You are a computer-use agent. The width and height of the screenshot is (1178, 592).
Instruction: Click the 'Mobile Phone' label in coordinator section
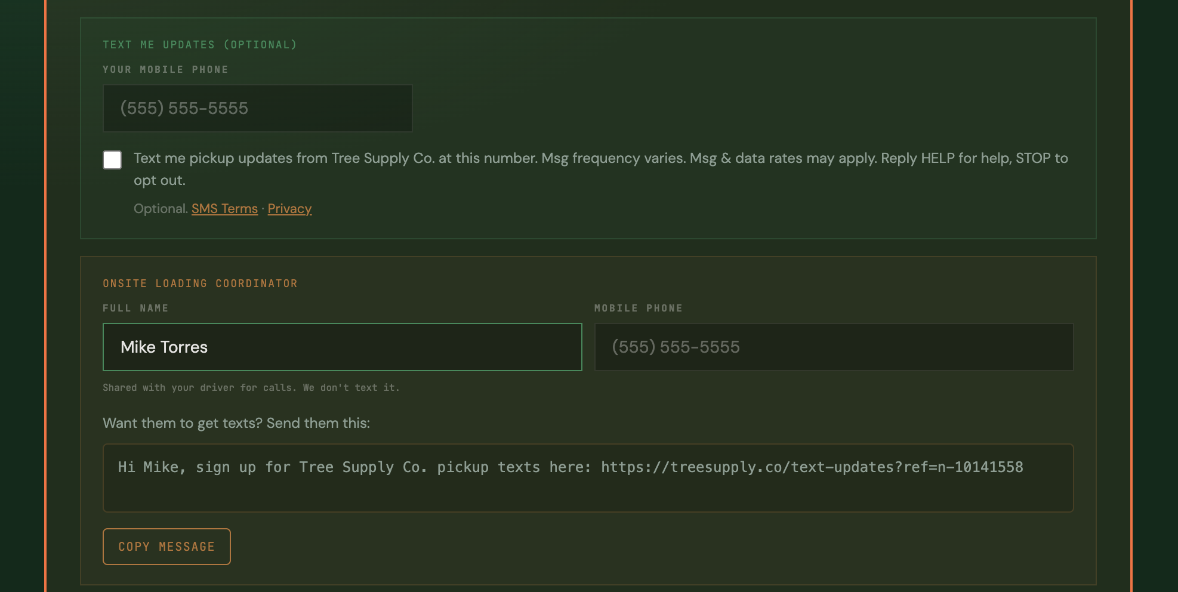tap(639, 308)
